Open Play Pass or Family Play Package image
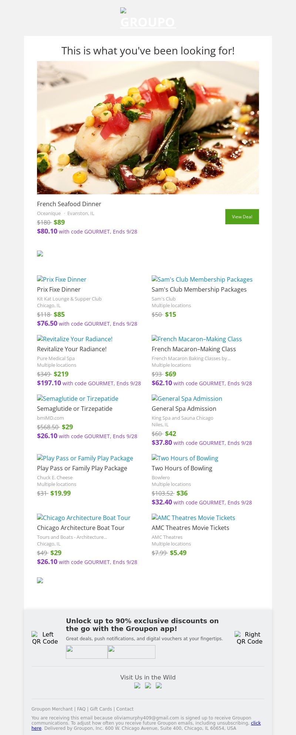 tap(85, 458)
